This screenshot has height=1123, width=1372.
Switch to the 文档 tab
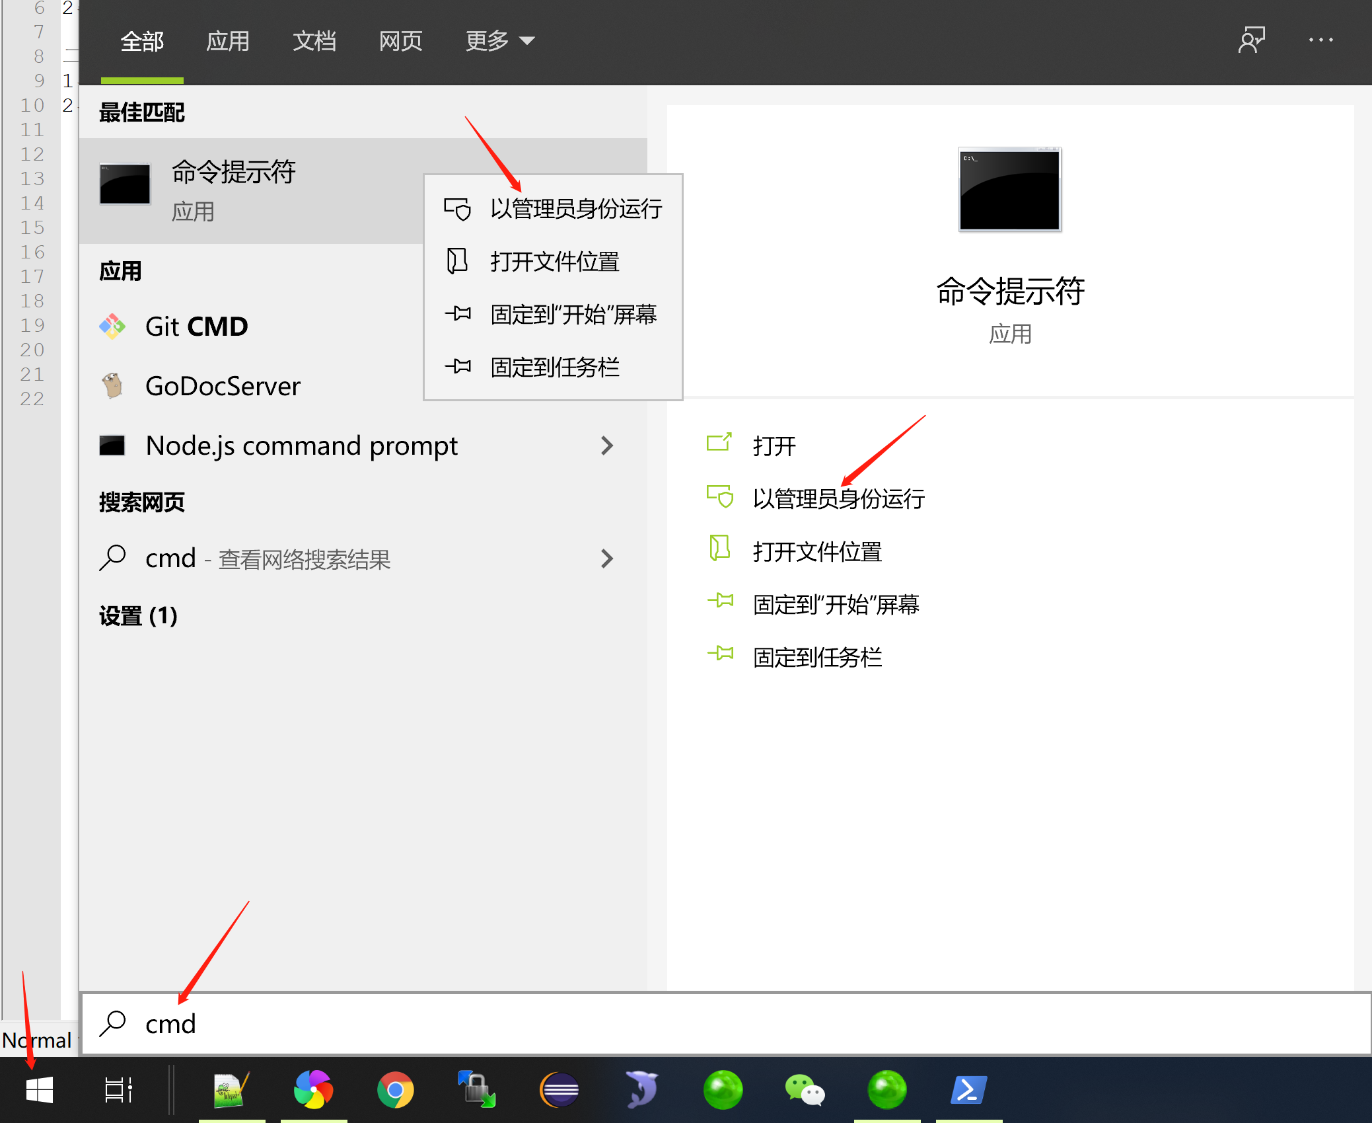pyautogui.click(x=314, y=41)
